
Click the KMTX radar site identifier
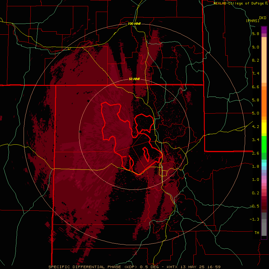point(172,267)
